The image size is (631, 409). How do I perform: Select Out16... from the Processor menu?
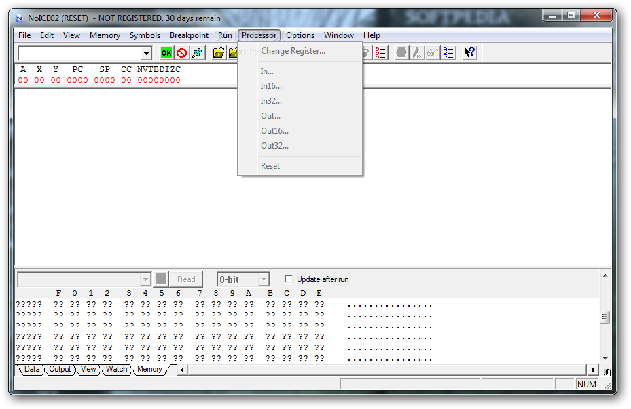coord(300,131)
